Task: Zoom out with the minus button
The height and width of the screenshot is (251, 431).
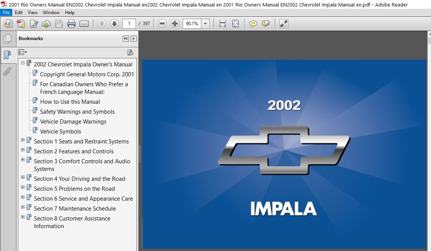Action: point(162,24)
